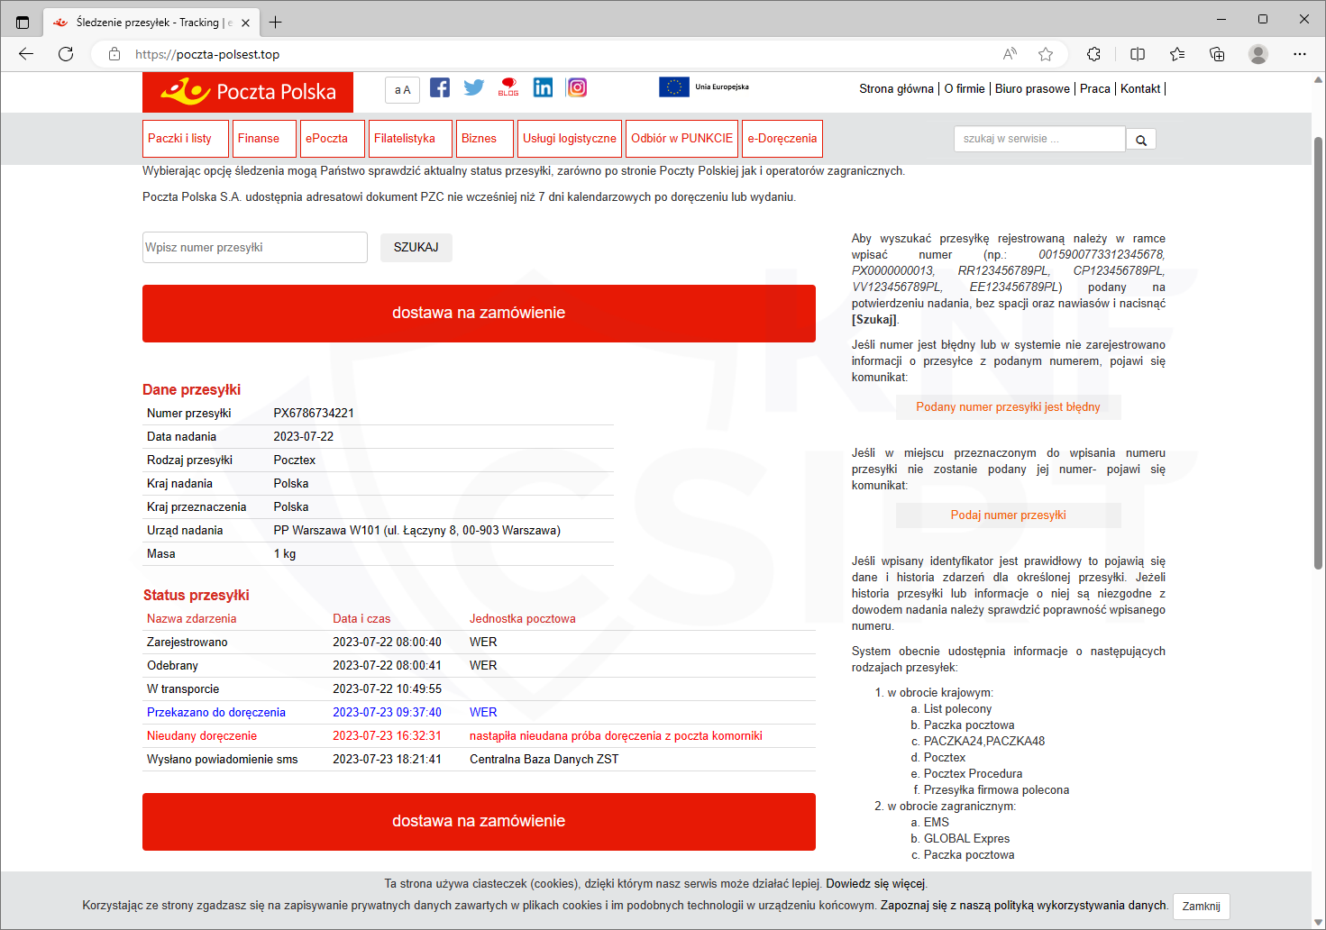Toggle font size with aA button
This screenshot has height=930, width=1326.
click(402, 90)
